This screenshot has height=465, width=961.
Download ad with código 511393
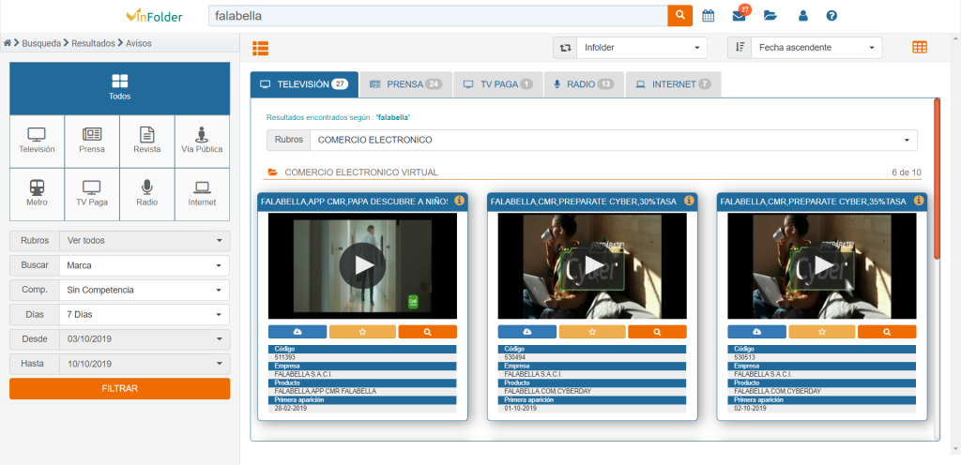pos(297,332)
